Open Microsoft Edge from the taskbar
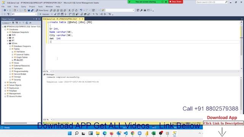 (104, 133)
